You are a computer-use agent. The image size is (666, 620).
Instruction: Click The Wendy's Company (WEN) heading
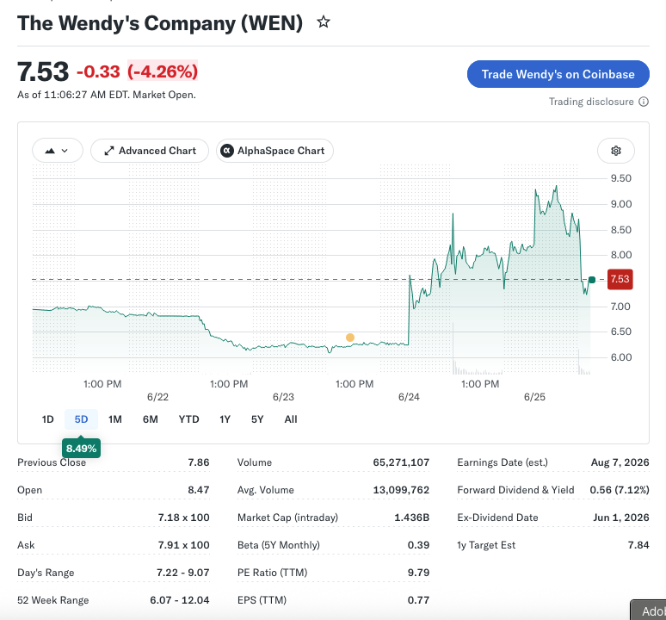click(160, 23)
